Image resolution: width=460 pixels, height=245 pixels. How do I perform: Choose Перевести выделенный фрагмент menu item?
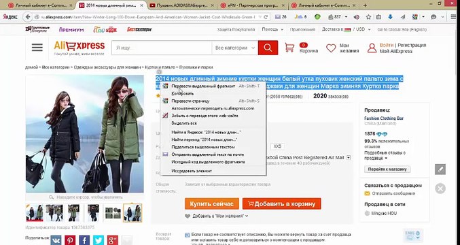pos(213,86)
